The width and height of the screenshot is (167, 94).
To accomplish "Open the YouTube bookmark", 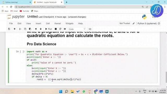I will (24, 11).
